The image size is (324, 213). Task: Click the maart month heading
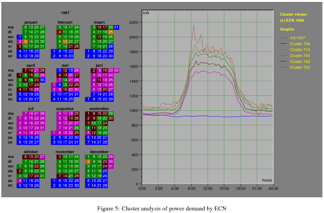click(99, 22)
